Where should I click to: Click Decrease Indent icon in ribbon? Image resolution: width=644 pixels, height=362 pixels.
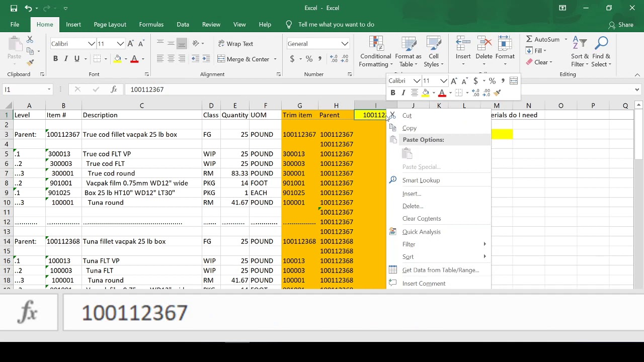click(195, 59)
